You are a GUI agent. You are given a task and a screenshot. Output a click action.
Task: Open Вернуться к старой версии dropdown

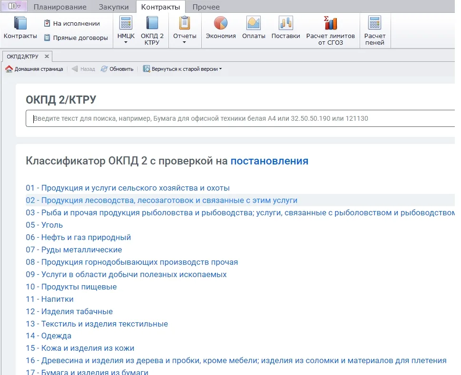point(182,69)
